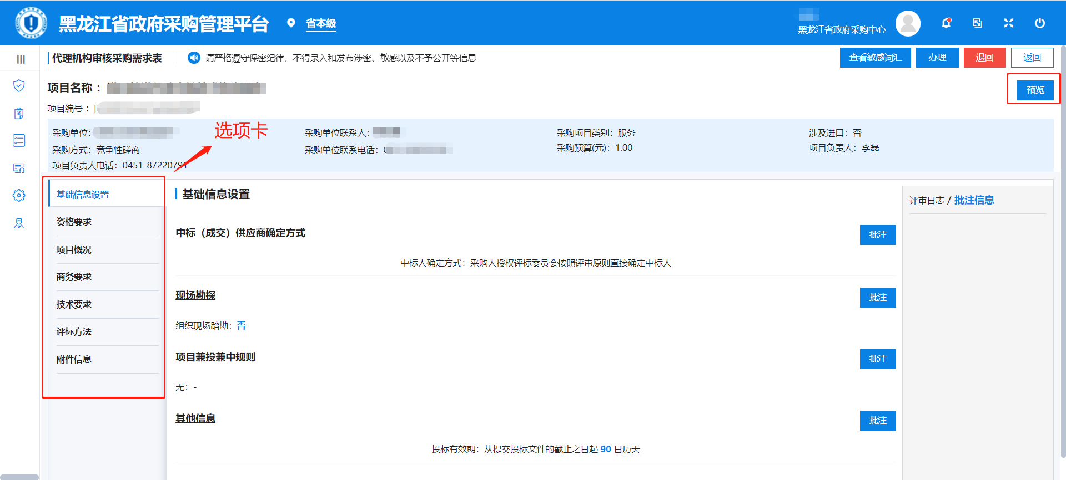
Task: Click 查看敏感词汇 button
Action: click(876, 58)
